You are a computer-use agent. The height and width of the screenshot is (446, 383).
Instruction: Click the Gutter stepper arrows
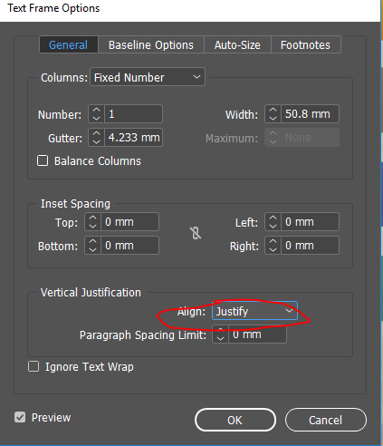click(x=96, y=138)
